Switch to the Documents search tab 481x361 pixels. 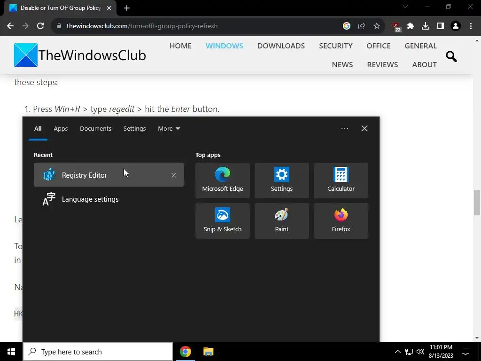point(95,129)
